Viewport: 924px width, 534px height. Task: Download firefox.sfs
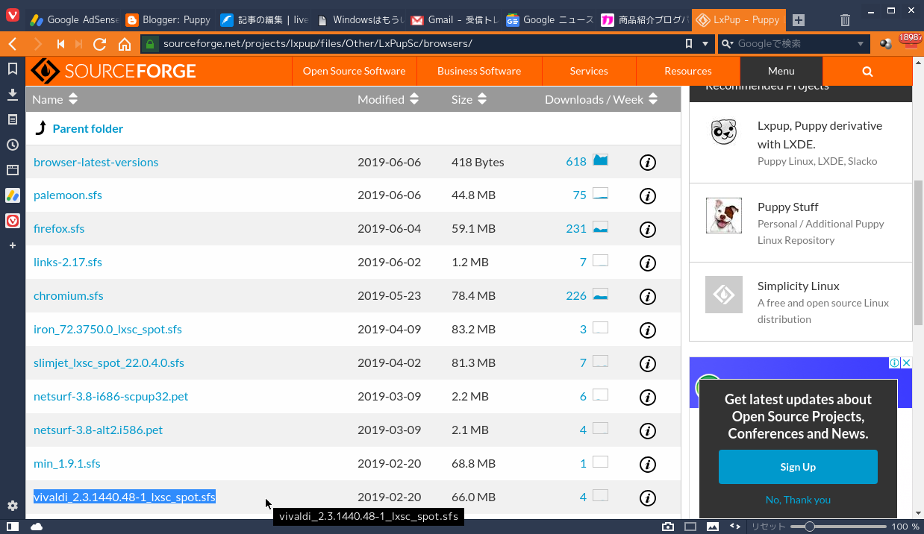(x=59, y=229)
